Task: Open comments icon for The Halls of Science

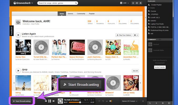Action: (85, 100)
